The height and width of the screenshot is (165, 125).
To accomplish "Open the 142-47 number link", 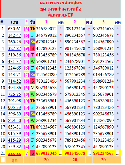I will 15,35.
